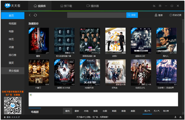Open the Game of Thrones poster
The image size is (185, 120).
[64, 41]
